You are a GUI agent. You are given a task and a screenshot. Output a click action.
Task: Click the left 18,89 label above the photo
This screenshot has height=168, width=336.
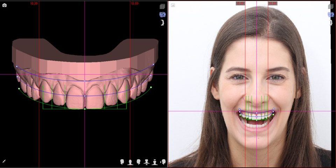(x=240, y=3)
